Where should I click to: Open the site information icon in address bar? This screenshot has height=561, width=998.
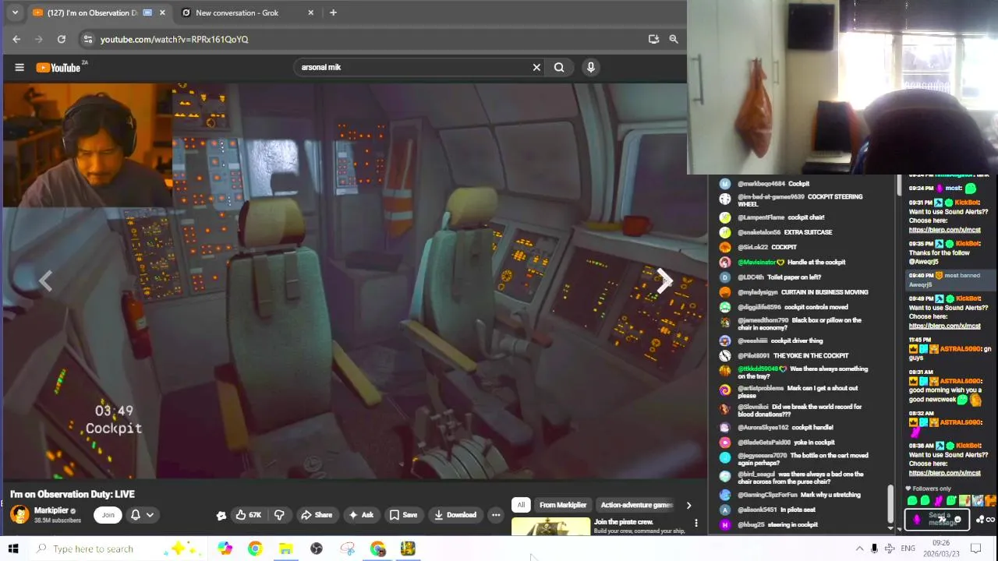pyautogui.click(x=88, y=39)
